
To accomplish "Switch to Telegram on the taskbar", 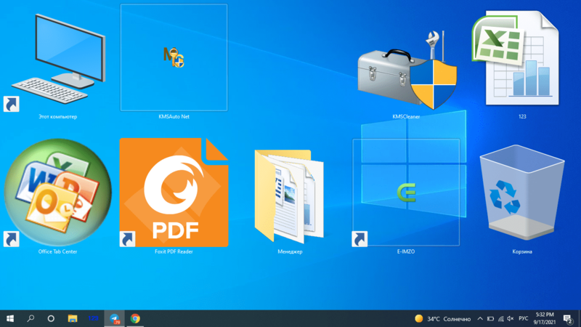I will coord(115,318).
